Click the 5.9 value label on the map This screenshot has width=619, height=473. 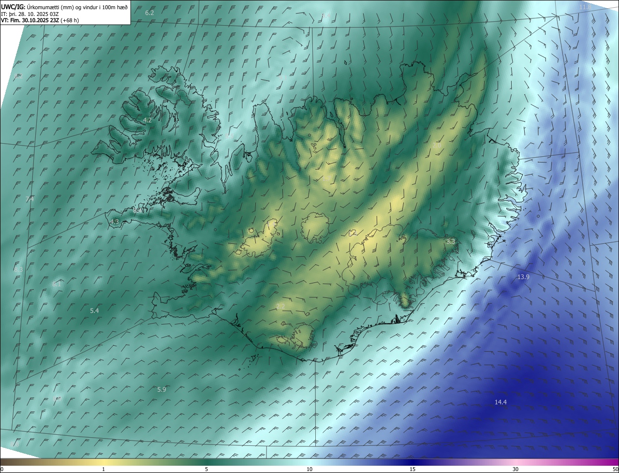(x=162, y=389)
